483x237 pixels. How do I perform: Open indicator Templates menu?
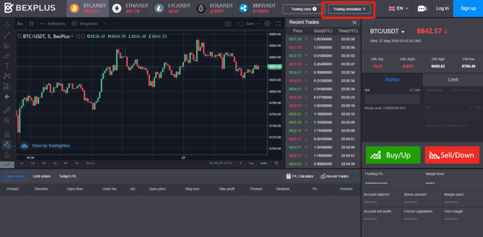(x=84, y=23)
